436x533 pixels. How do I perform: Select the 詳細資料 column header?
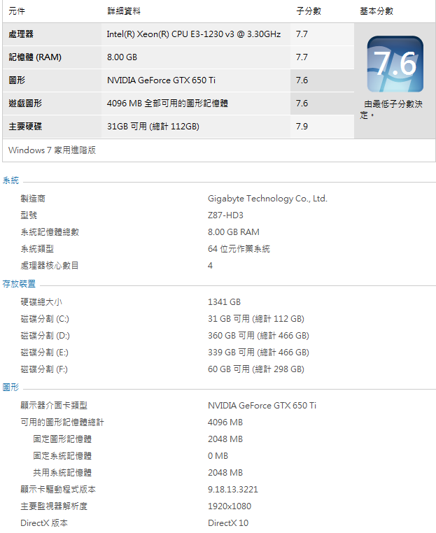(x=124, y=11)
